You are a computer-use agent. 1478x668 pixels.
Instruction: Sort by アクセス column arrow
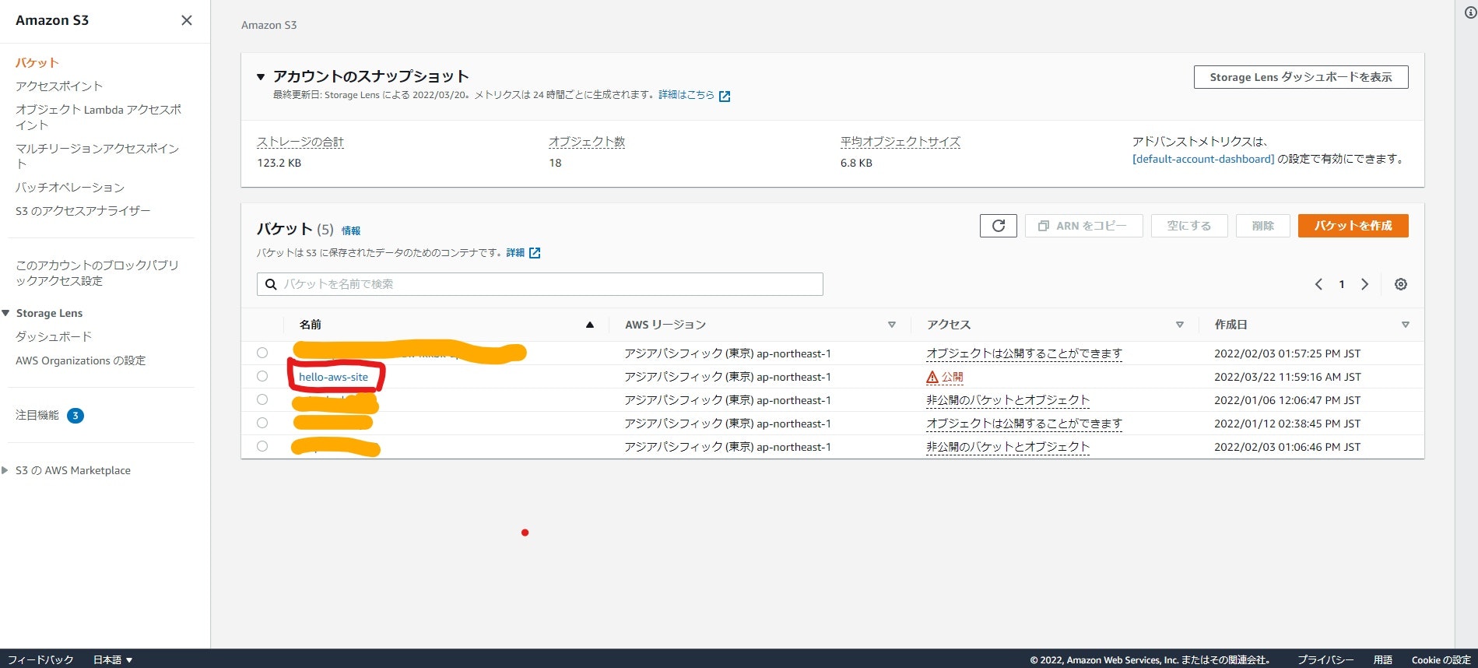tap(1180, 325)
